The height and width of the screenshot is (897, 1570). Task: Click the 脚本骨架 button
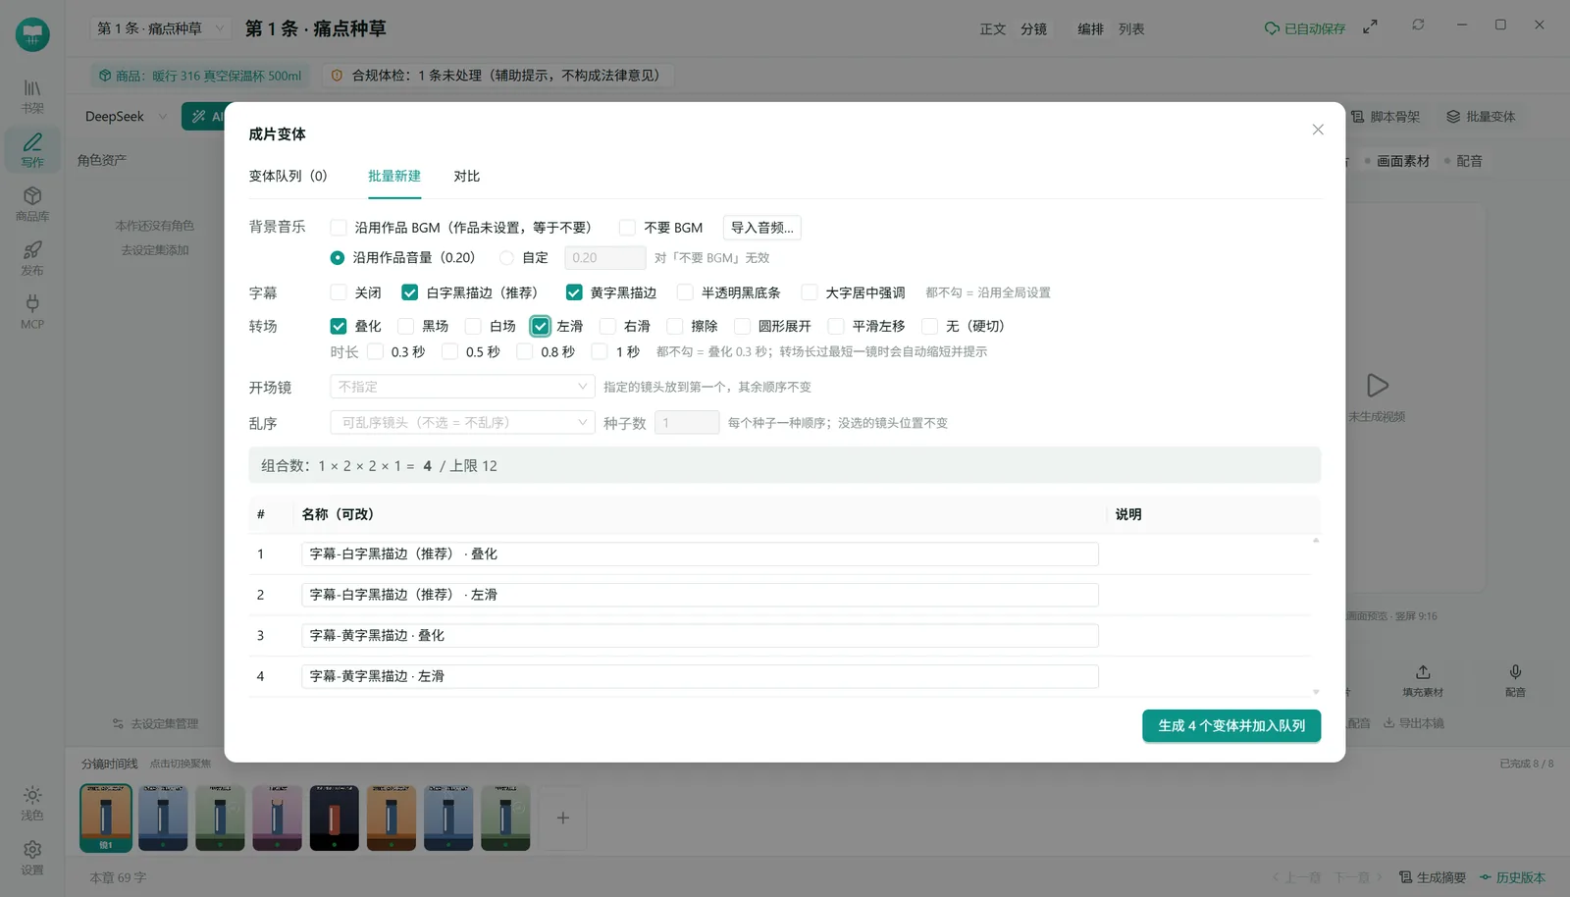(x=1385, y=117)
